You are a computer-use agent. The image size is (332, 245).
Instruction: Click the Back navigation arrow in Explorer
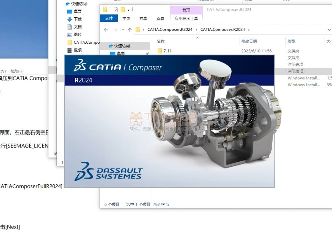click(x=106, y=30)
